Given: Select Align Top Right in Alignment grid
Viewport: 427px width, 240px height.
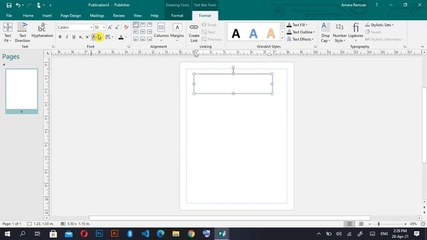Looking at the screenshot, I should tap(149, 25).
